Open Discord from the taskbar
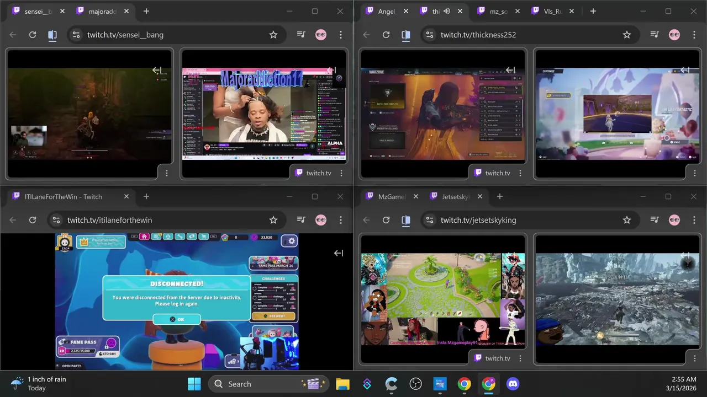The width and height of the screenshot is (707, 397). pos(513,384)
